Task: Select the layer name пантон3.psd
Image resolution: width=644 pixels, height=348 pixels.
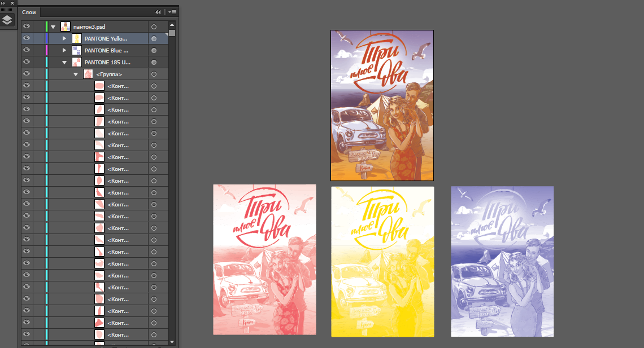Action: (89, 27)
